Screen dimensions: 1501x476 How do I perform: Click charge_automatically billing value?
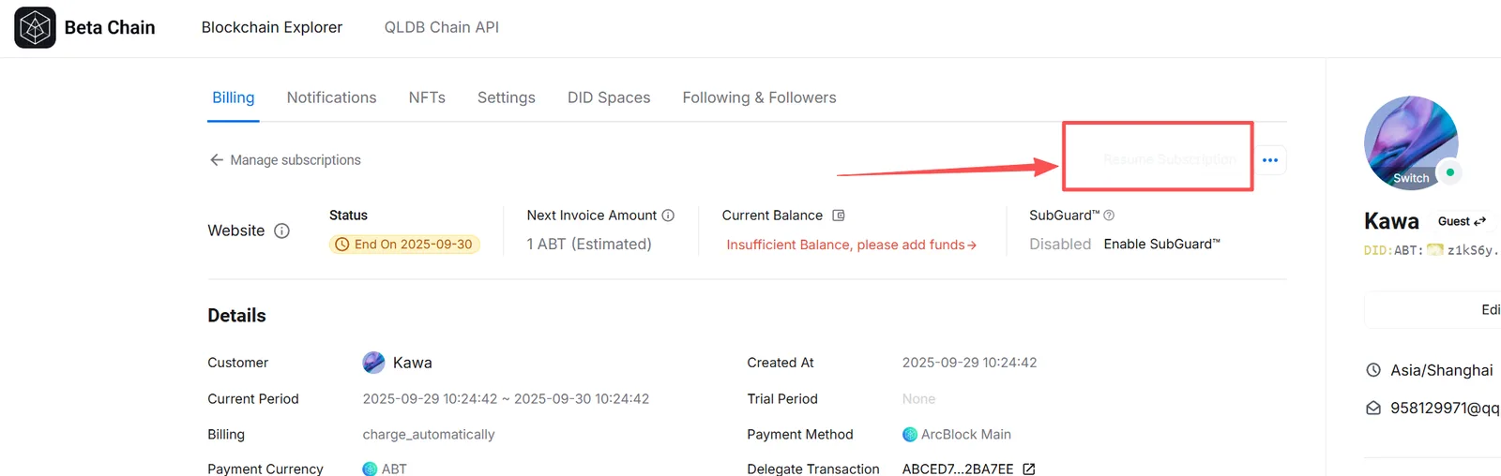pyautogui.click(x=429, y=435)
